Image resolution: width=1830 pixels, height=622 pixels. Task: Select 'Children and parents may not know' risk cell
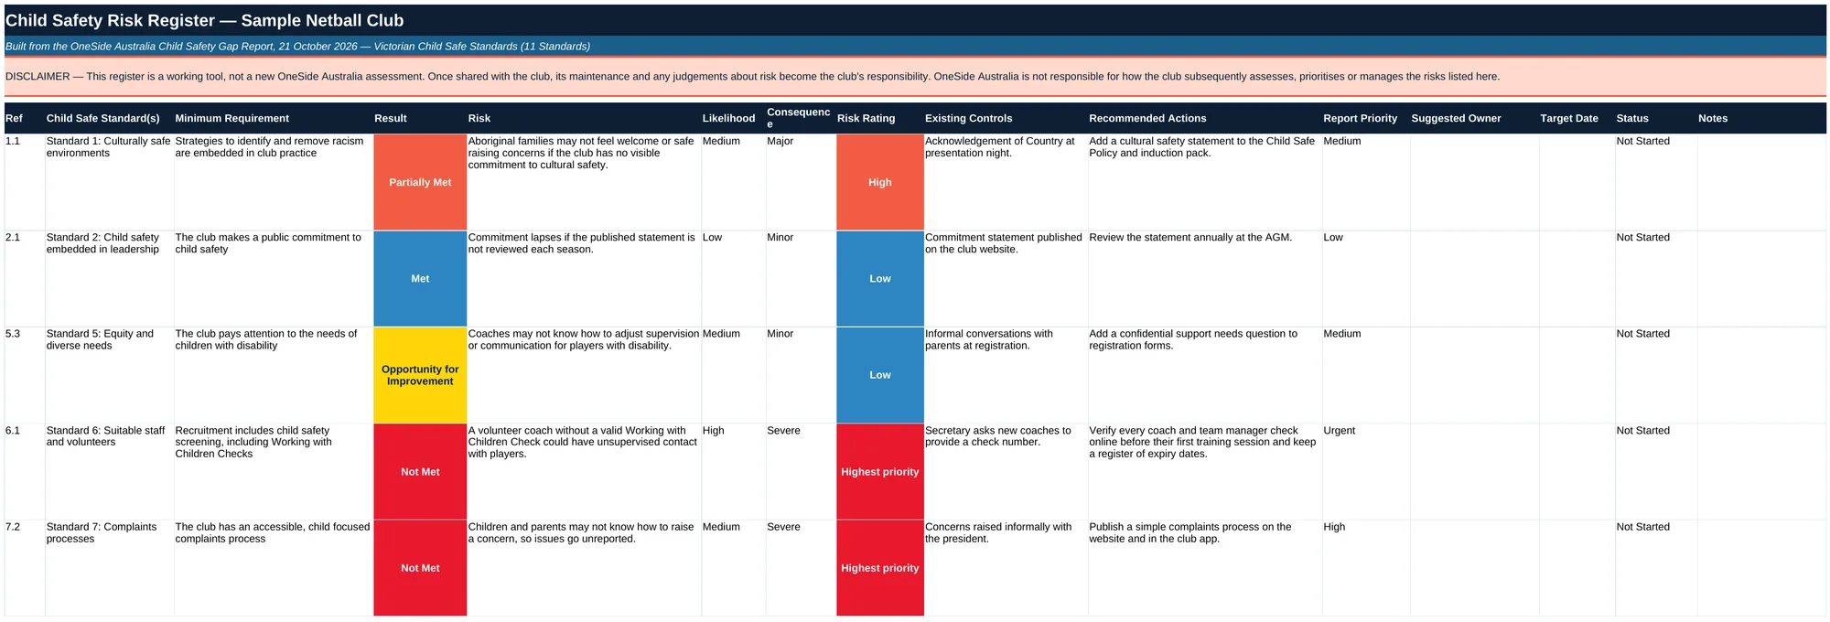coord(584,568)
